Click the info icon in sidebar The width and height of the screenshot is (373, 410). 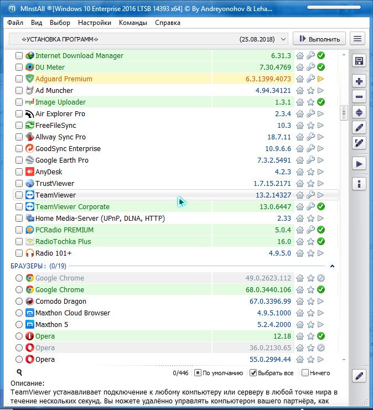[359, 184]
